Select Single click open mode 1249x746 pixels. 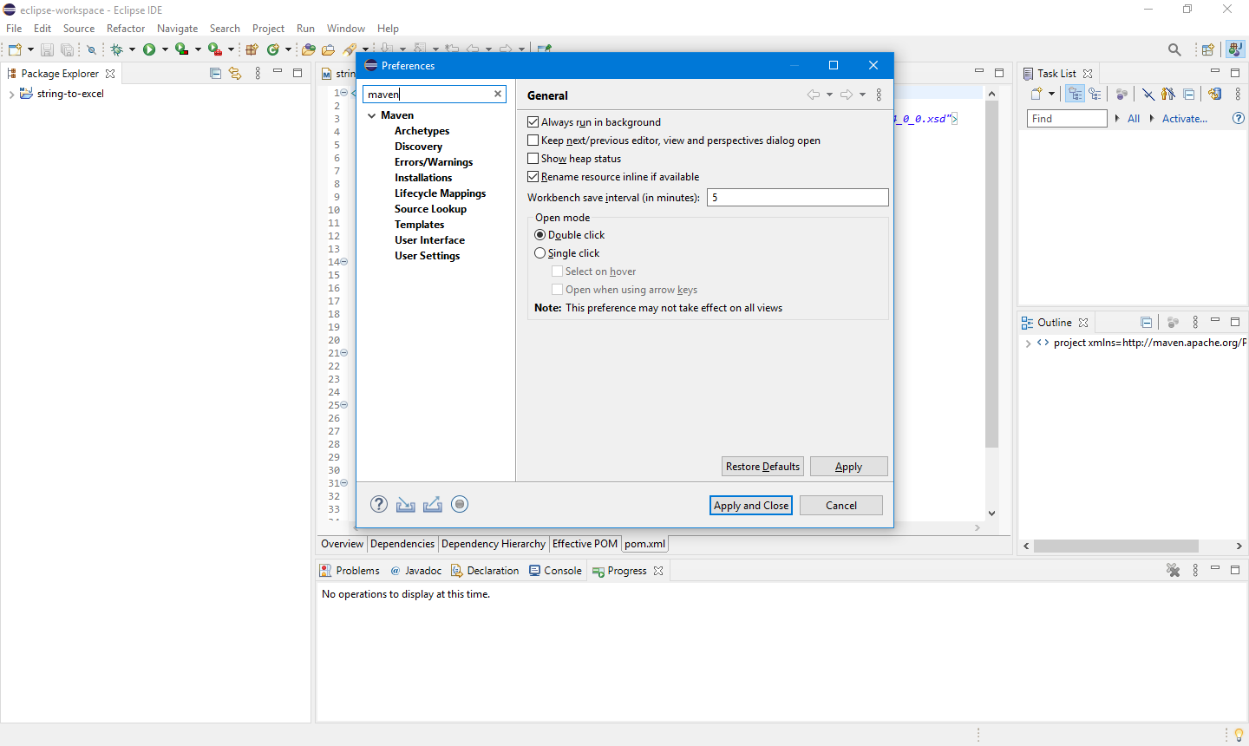point(540,253)
